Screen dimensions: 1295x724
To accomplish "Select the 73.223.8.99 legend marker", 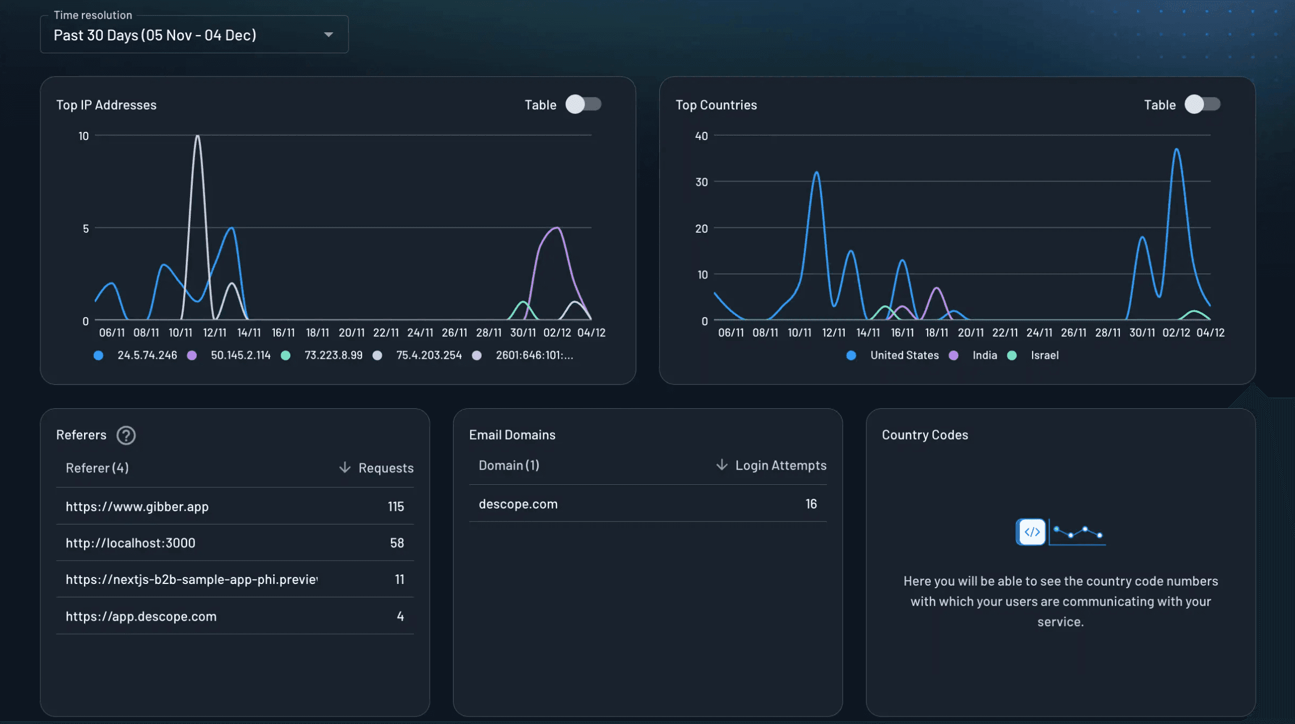I will (x=286, y=355).
